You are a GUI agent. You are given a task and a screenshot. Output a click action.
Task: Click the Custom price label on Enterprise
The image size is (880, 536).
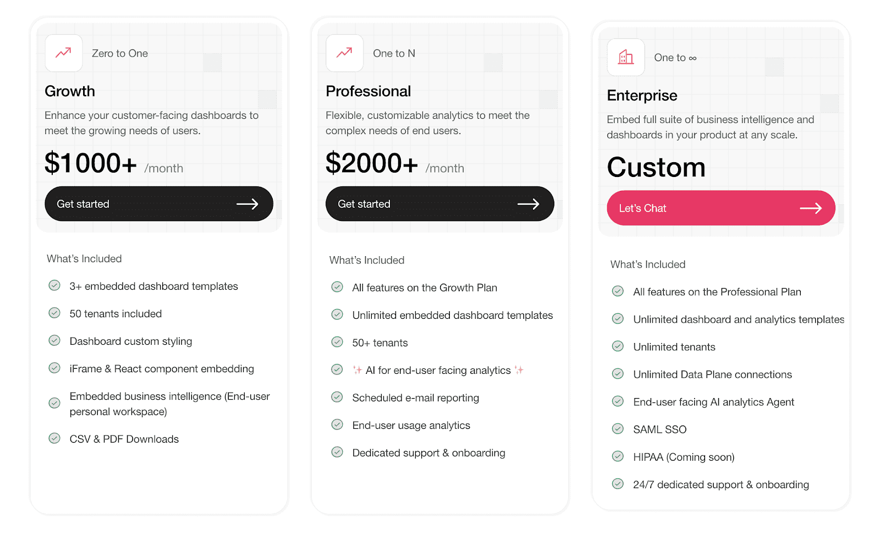(656, 168)
